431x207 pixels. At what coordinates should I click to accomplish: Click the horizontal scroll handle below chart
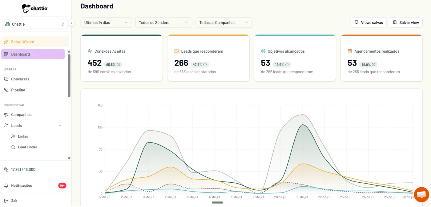(217, 202)
